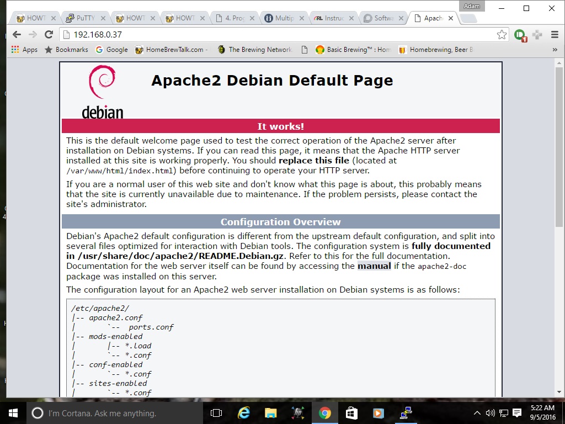
Task: Click the Chrome taskbar icon
Action: [x=324, y=413]
